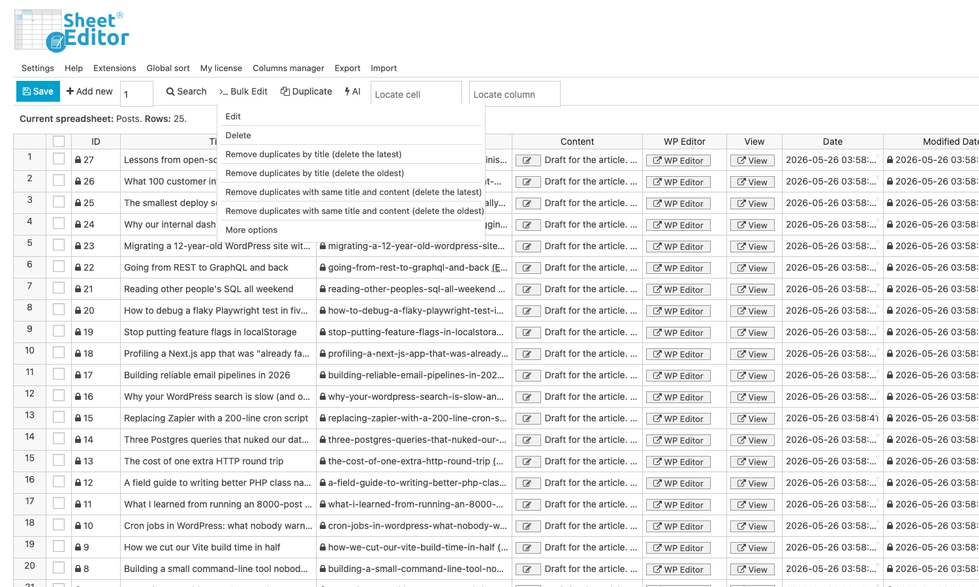Open content editor icon for post 23
Image resolution: width=979 pixels, height=587 pixels.
(x=527, y=247)
